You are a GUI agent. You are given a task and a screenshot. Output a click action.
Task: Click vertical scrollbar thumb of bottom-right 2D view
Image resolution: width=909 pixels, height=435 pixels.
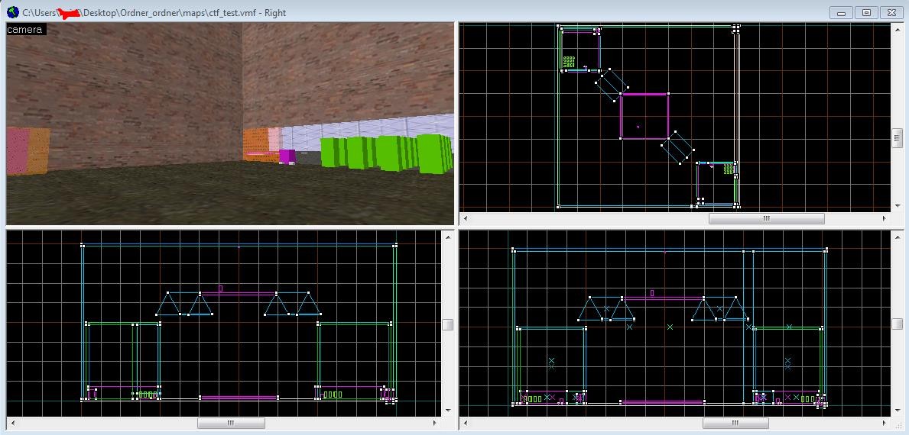click(x=897, y=324)
